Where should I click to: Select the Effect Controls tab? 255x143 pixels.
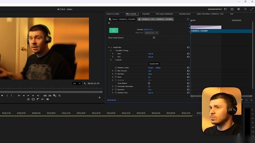click(131, 14)
